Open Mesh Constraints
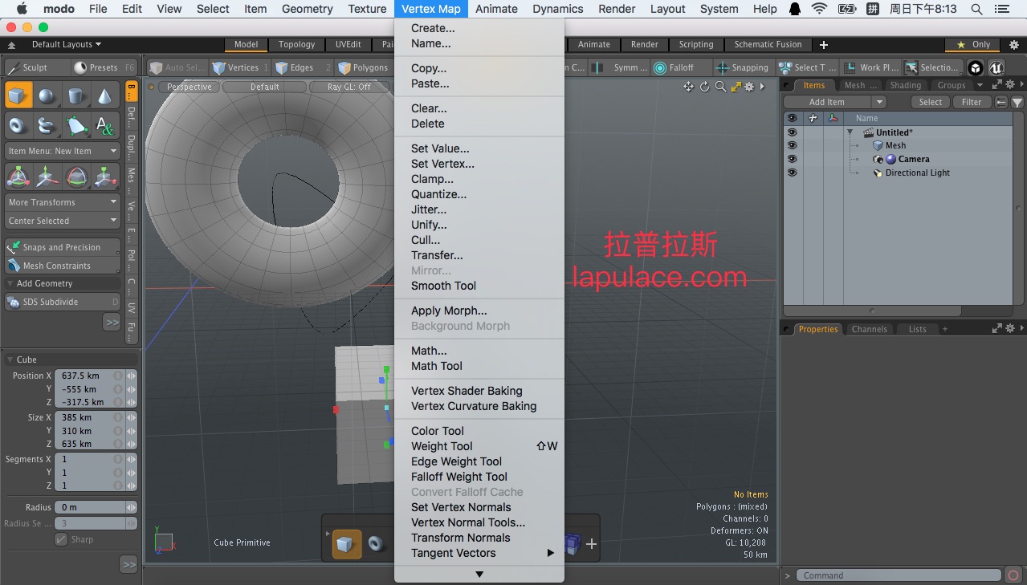This screenshot has width=1027, height=585. tap(63, 266)
